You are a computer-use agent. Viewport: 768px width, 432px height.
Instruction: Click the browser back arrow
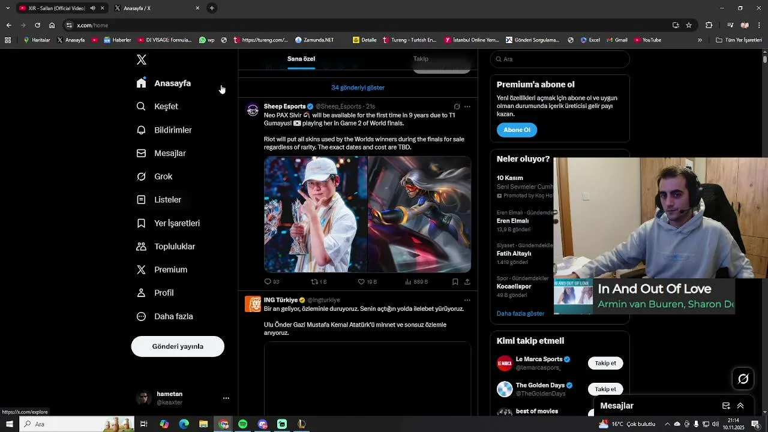tap(8, 25)
